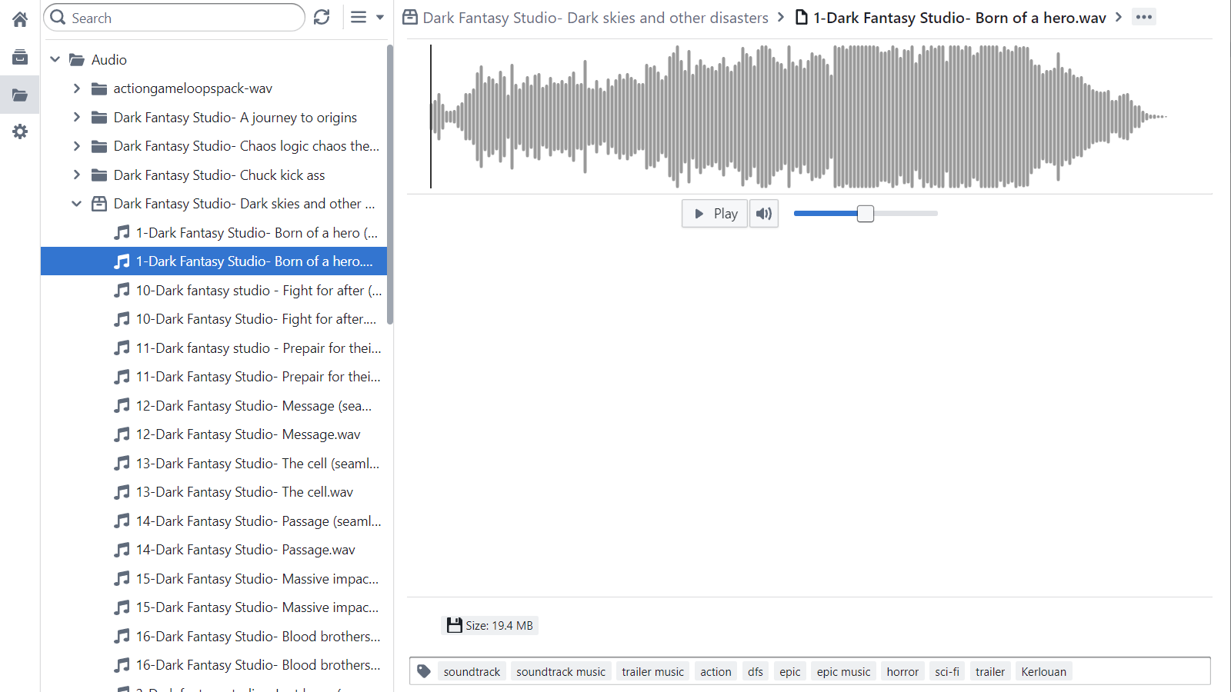The width and height of the screenshot is (1231, 692).
Task: Open settings gear in sidebar
Action: tap(20, 131)
